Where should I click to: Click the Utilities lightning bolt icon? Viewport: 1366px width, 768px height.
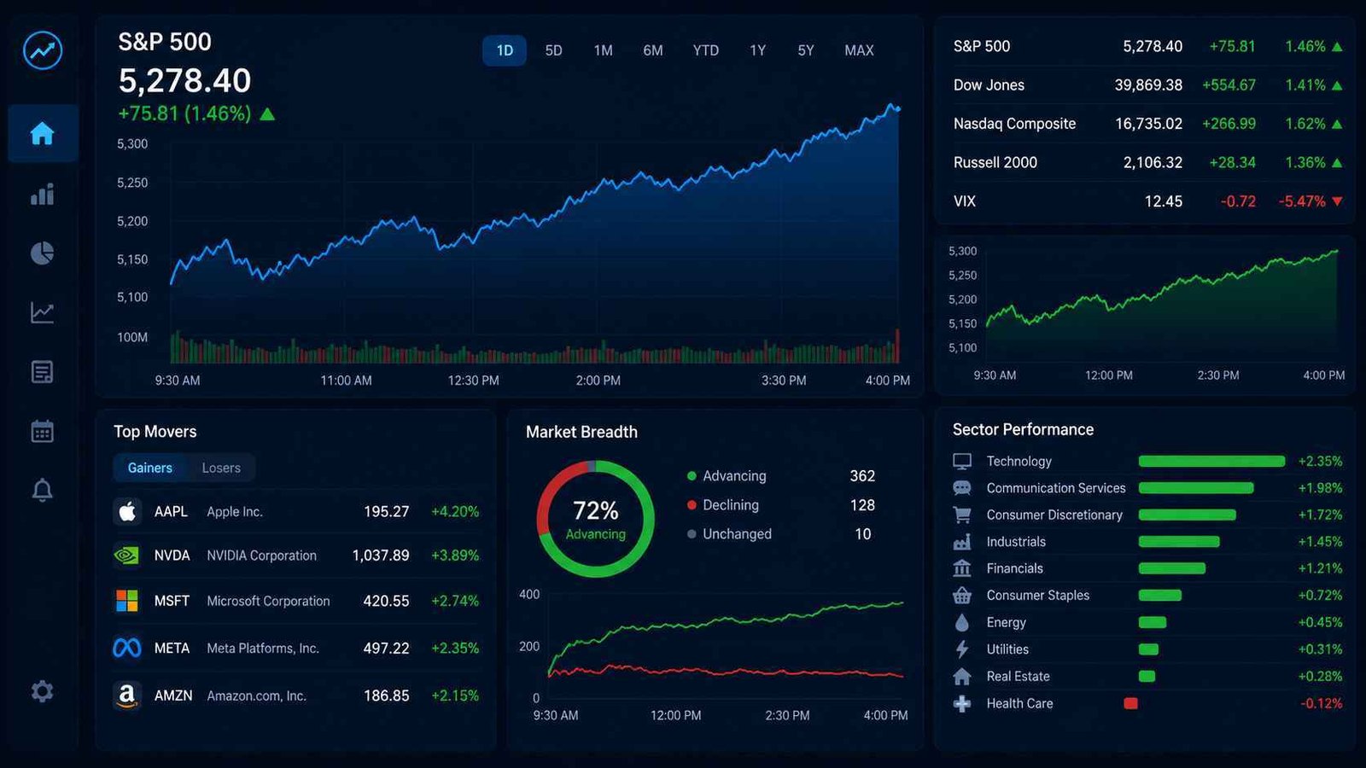point(962,649)
